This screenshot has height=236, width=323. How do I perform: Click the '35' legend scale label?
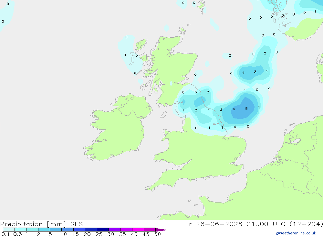(x=122, y=234)
